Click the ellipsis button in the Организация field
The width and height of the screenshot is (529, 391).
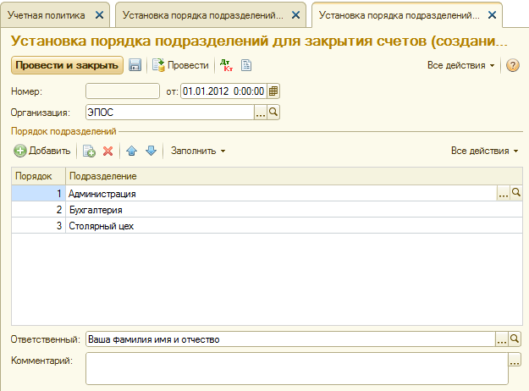[x=260, y=113]
